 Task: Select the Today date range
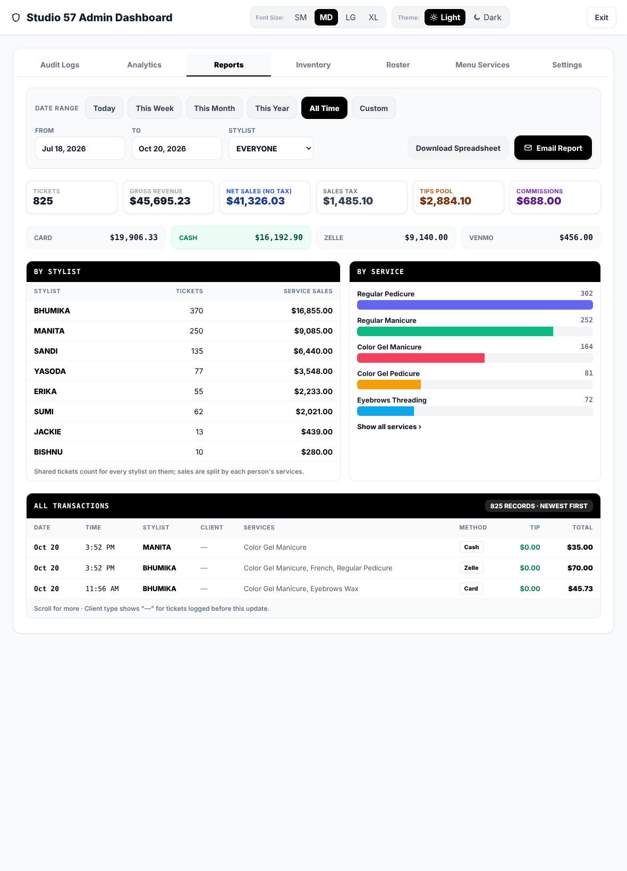click(x=104, y=108)
